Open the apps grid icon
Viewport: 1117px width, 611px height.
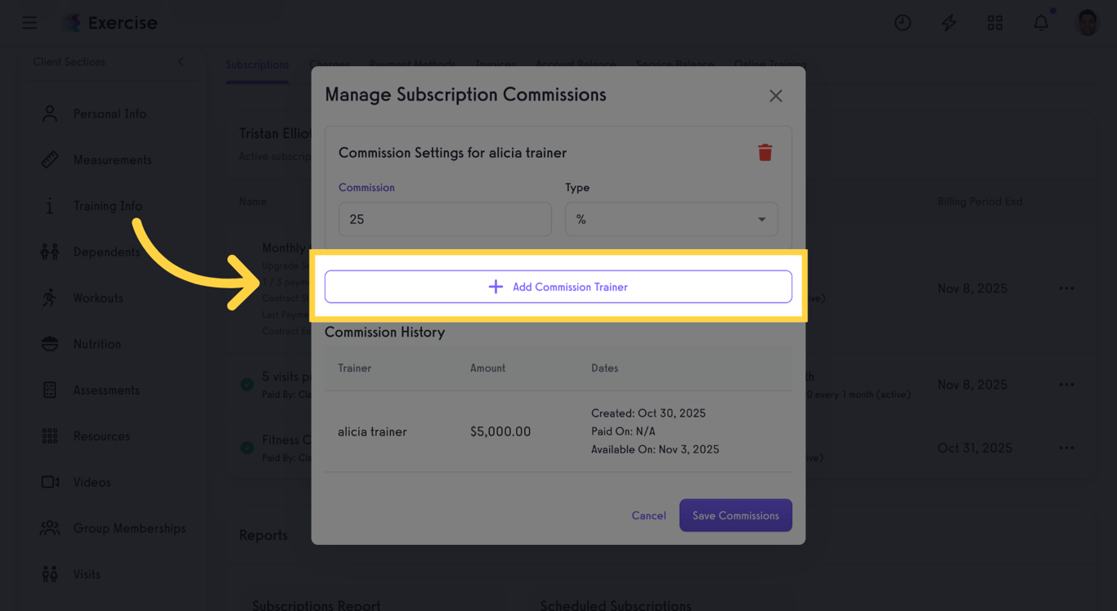point(994,23)
